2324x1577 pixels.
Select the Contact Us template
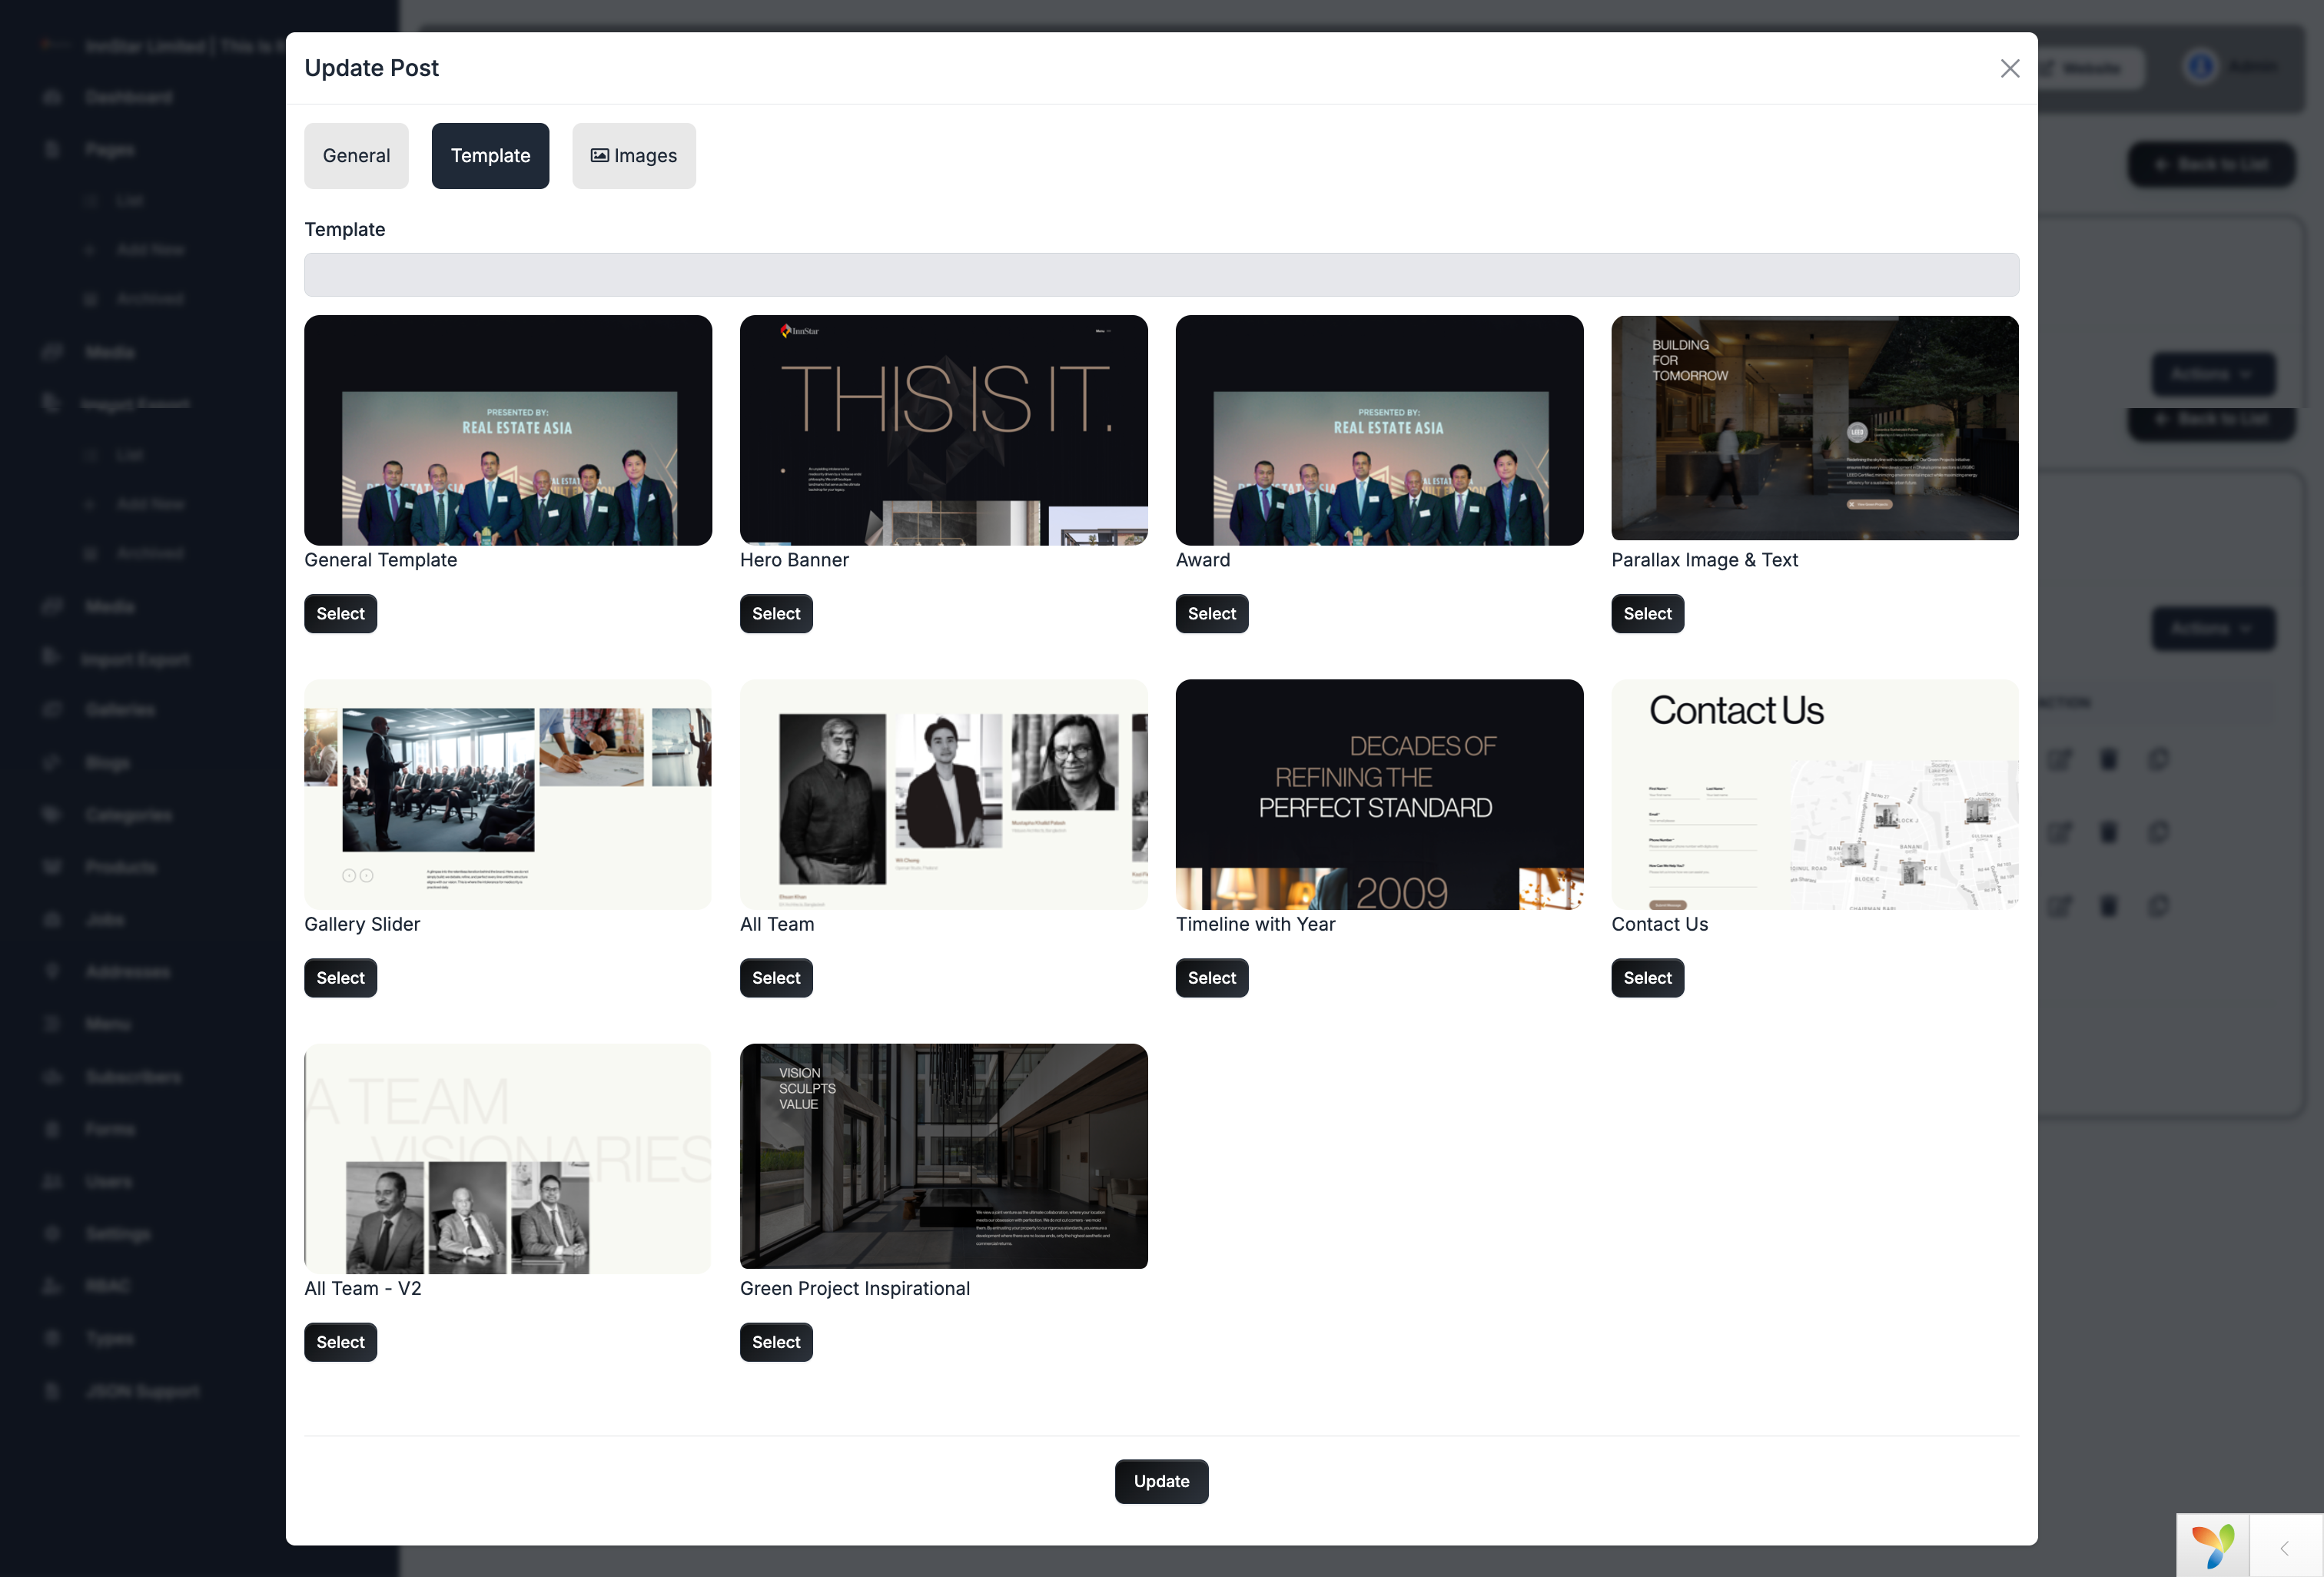tap(1647, 978)
